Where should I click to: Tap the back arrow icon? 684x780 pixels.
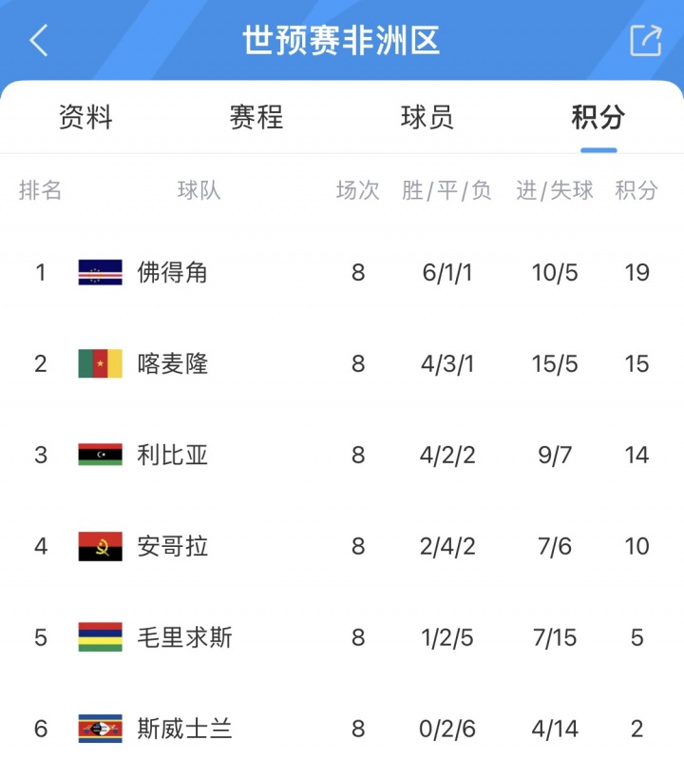39,41
